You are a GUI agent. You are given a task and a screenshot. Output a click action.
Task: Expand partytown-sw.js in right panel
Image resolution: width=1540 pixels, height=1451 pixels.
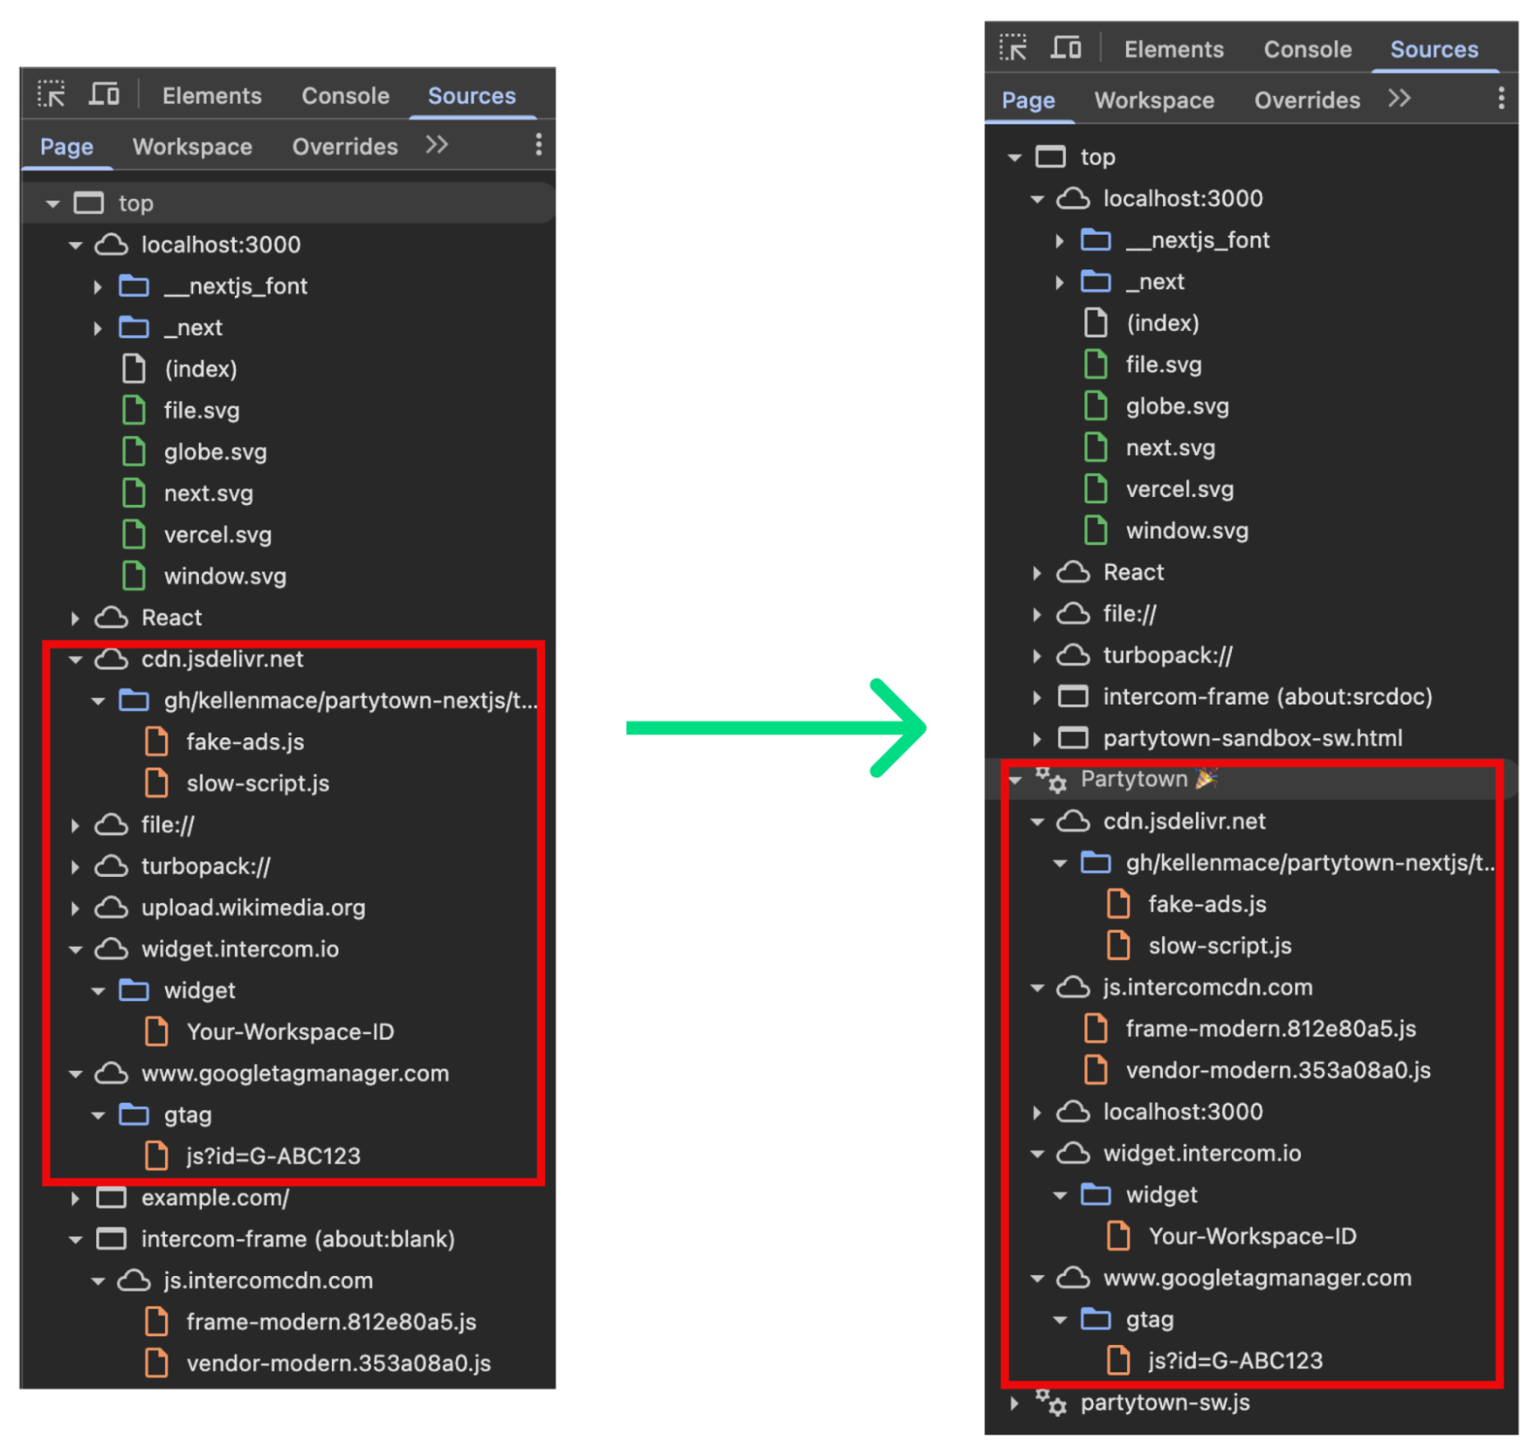1015,1403
